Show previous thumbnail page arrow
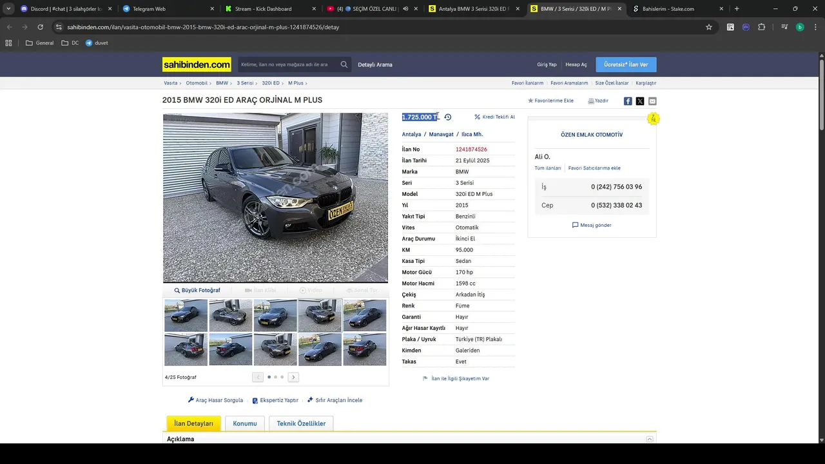Viewport: 825px width, 464px height. [258, 377]
